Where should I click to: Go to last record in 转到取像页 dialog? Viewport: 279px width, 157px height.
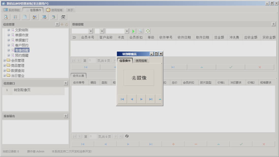click(151, 99)
